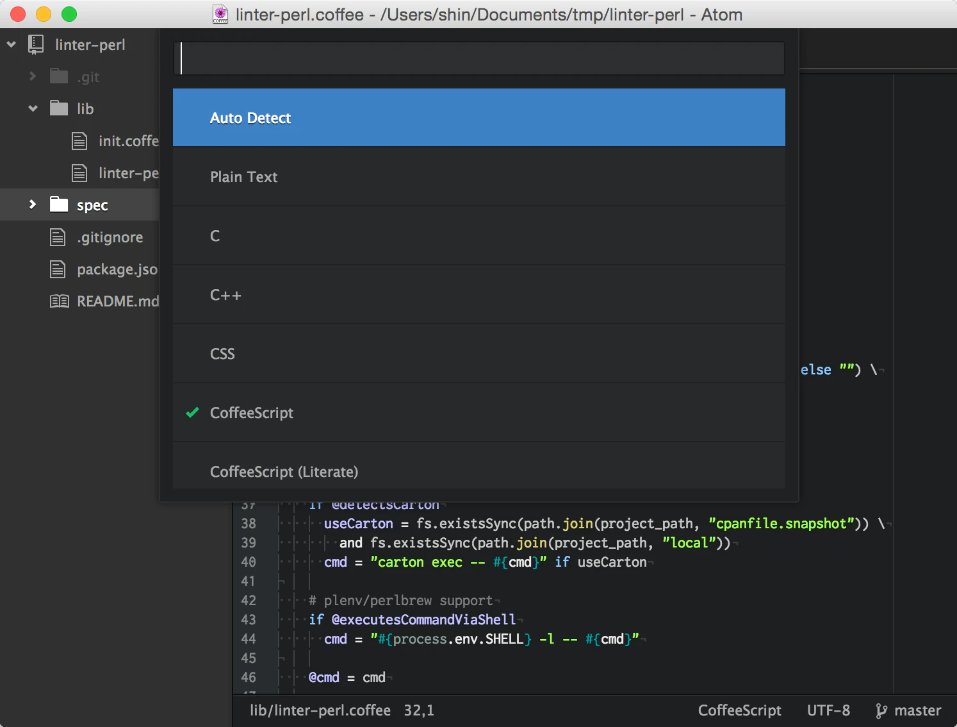This screenshot has height=727, width=957.
Task: Choose Plain Text grammar option
Action: [479, 177]
